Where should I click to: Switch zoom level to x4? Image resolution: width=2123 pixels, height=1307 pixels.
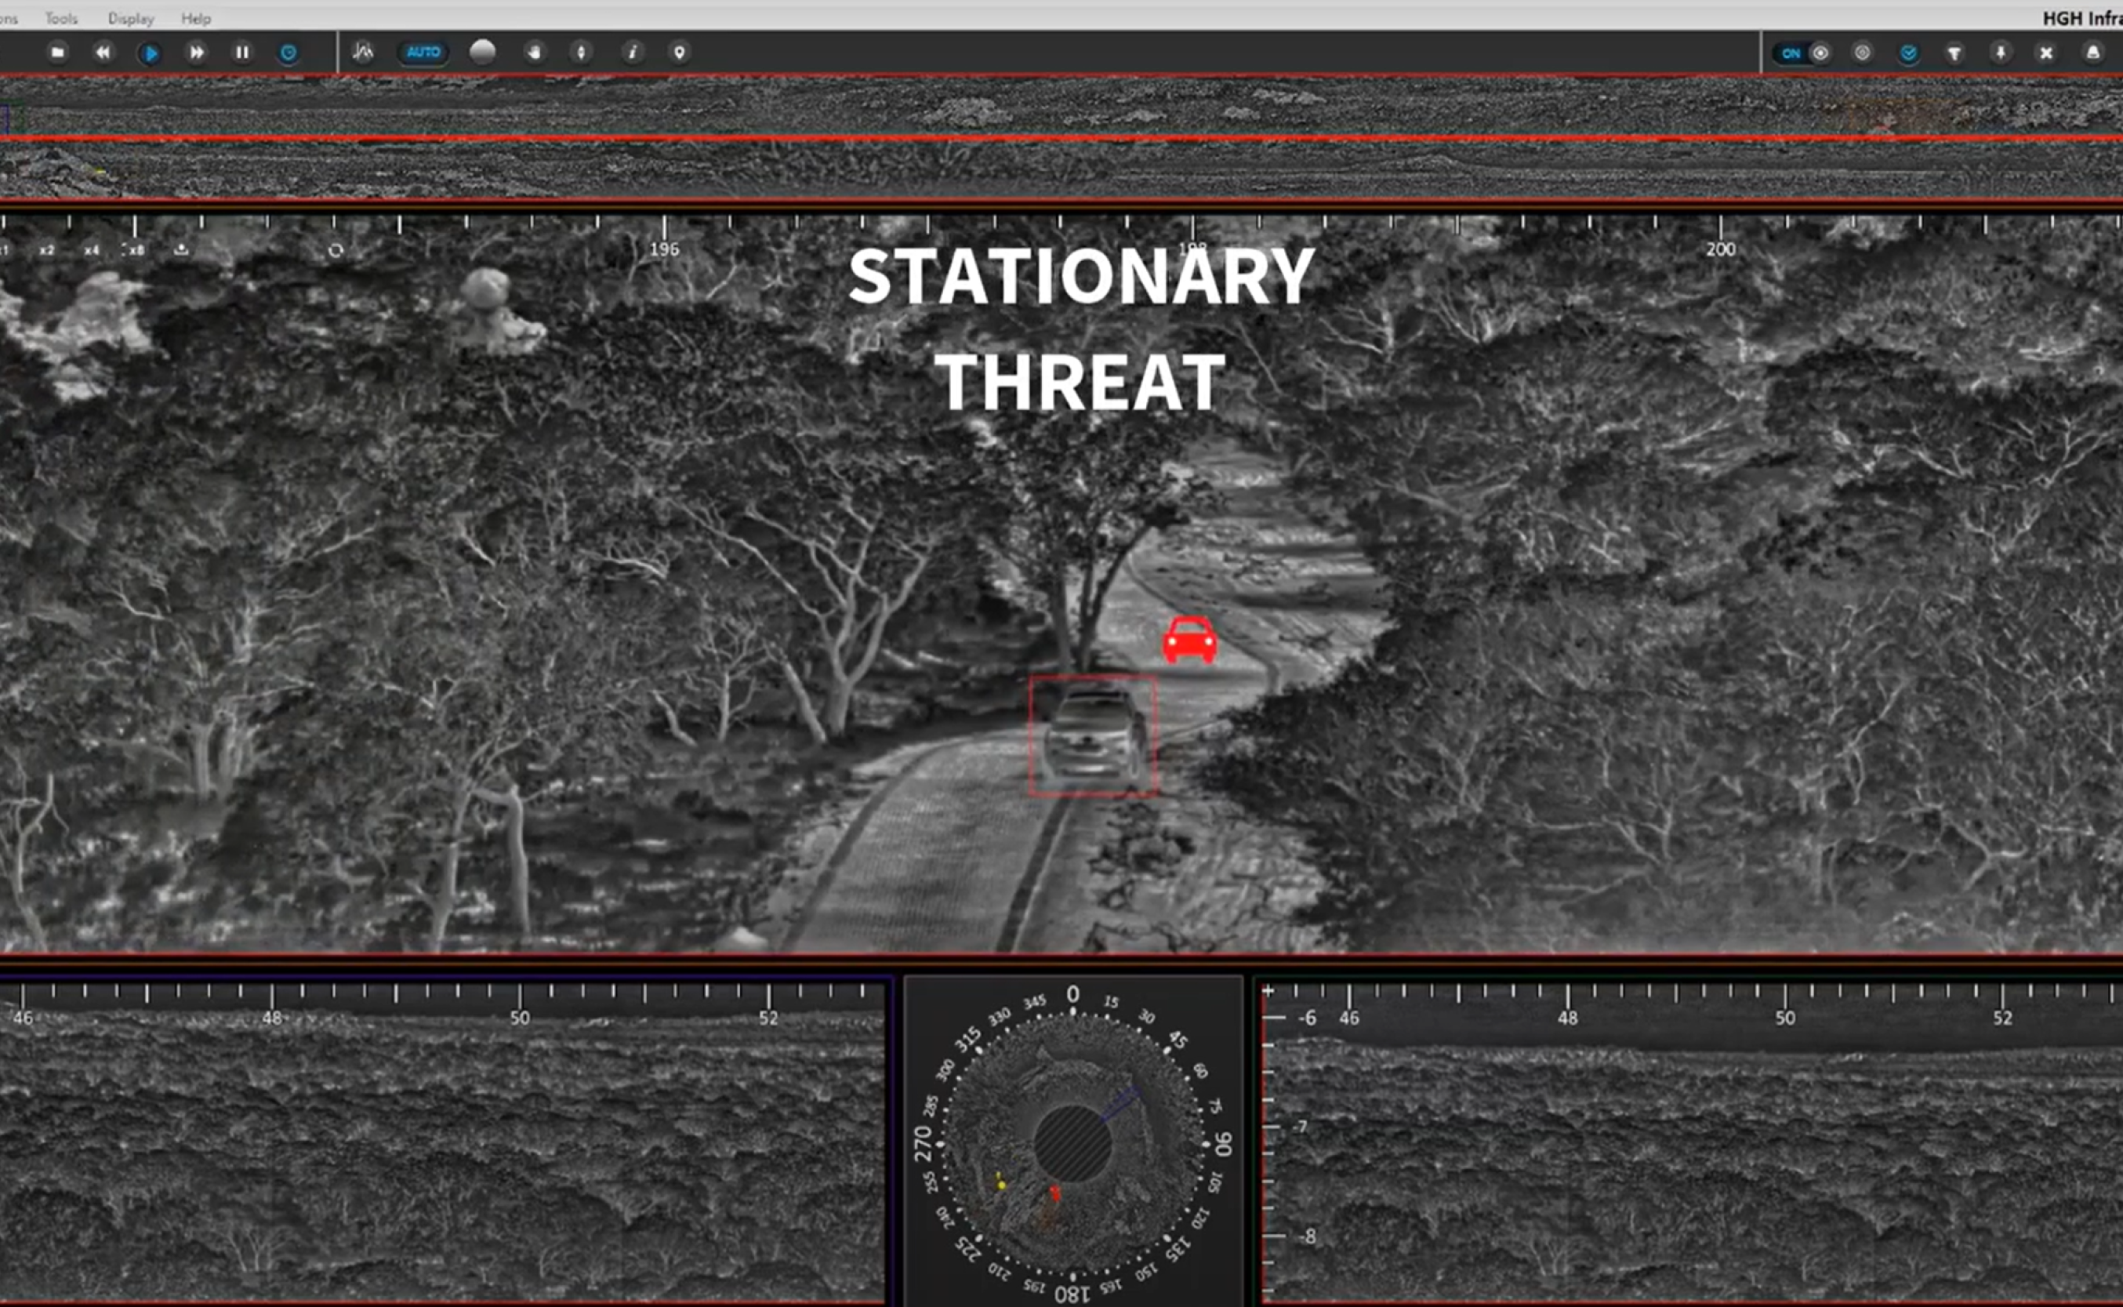(x=93, y=249)
